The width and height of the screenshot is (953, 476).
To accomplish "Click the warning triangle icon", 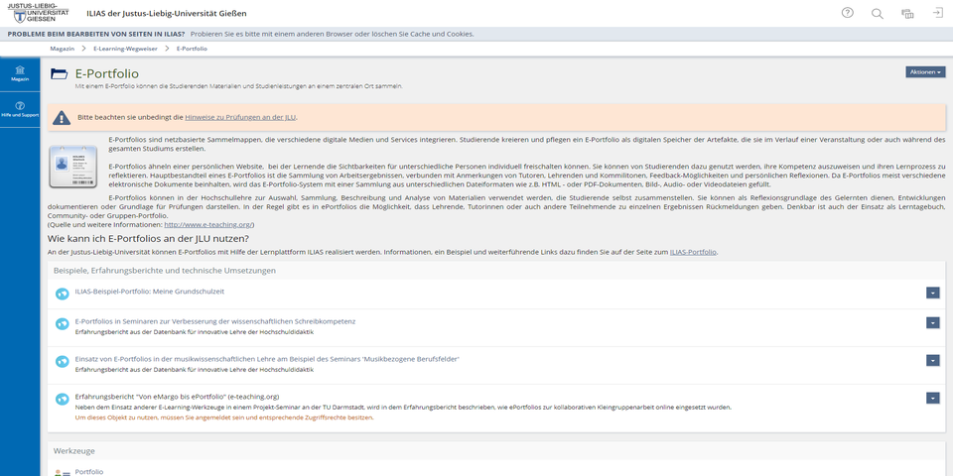I will pyautogui.click(x=62, y=117).
